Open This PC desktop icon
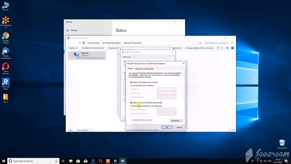Image resolution: width=291 pixels, height=164 pixels. 5,6
